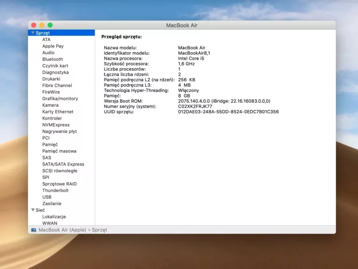Click Łączna liczba rdzeni label
The image size is (358, 269).
click(126, 75)
